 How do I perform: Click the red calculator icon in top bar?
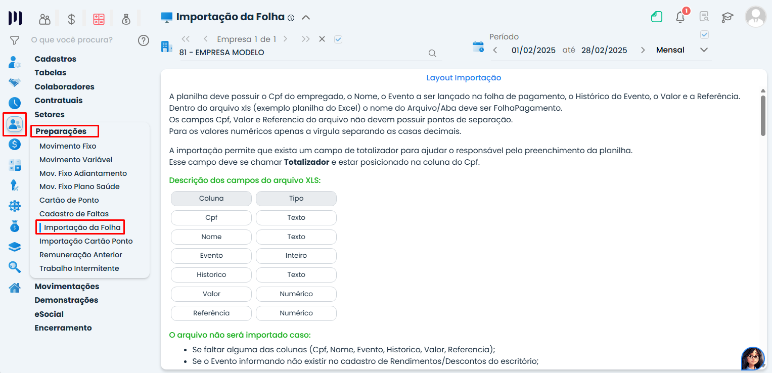(x=99, y=19)
